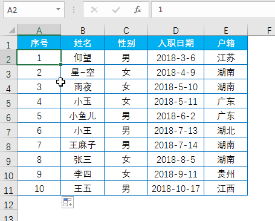
Task: Select the cell containing 小鱼儿
Action: (83, 116)
